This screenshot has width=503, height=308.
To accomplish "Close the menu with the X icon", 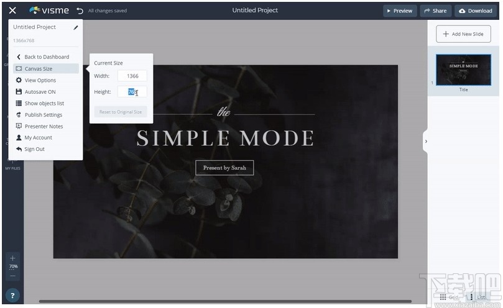I will click(12, 11).
